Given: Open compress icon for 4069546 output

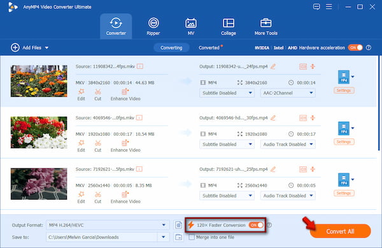Looking at the screenshot, I should (313, 118).
